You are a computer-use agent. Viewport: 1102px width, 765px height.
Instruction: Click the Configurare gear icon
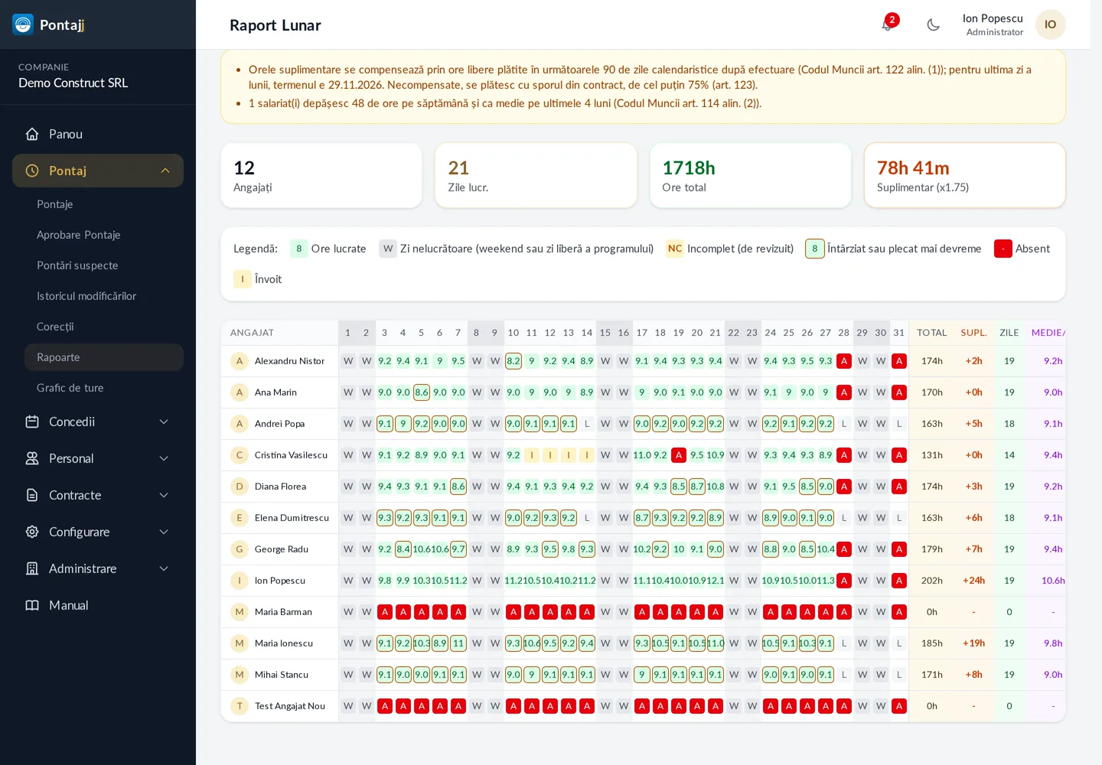click(x=32, y=532)
